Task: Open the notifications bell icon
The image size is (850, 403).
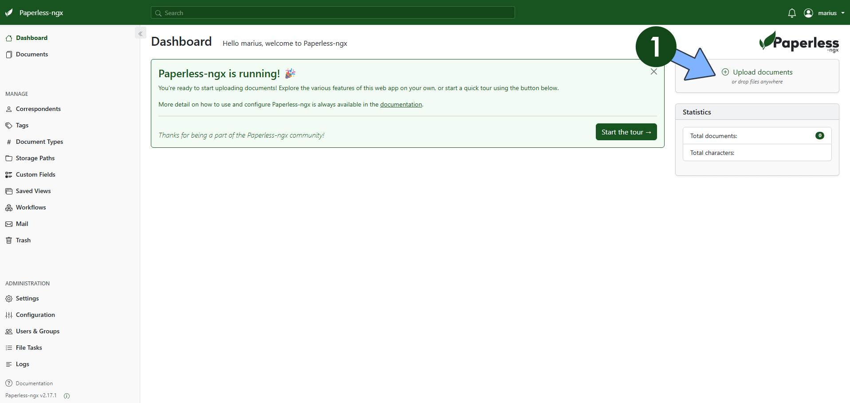Action: pos(792,13)
